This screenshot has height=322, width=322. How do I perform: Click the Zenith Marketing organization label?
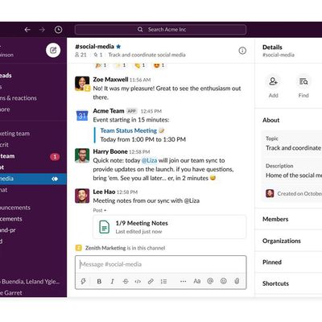tap(105, 248)
